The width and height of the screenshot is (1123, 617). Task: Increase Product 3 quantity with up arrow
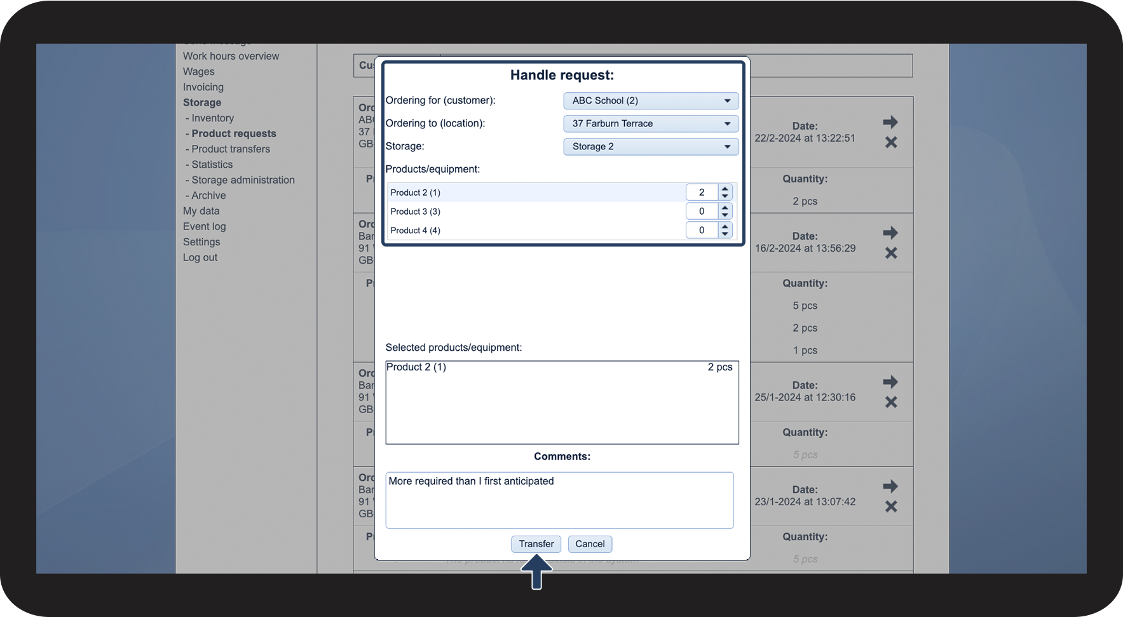(725, 208)
